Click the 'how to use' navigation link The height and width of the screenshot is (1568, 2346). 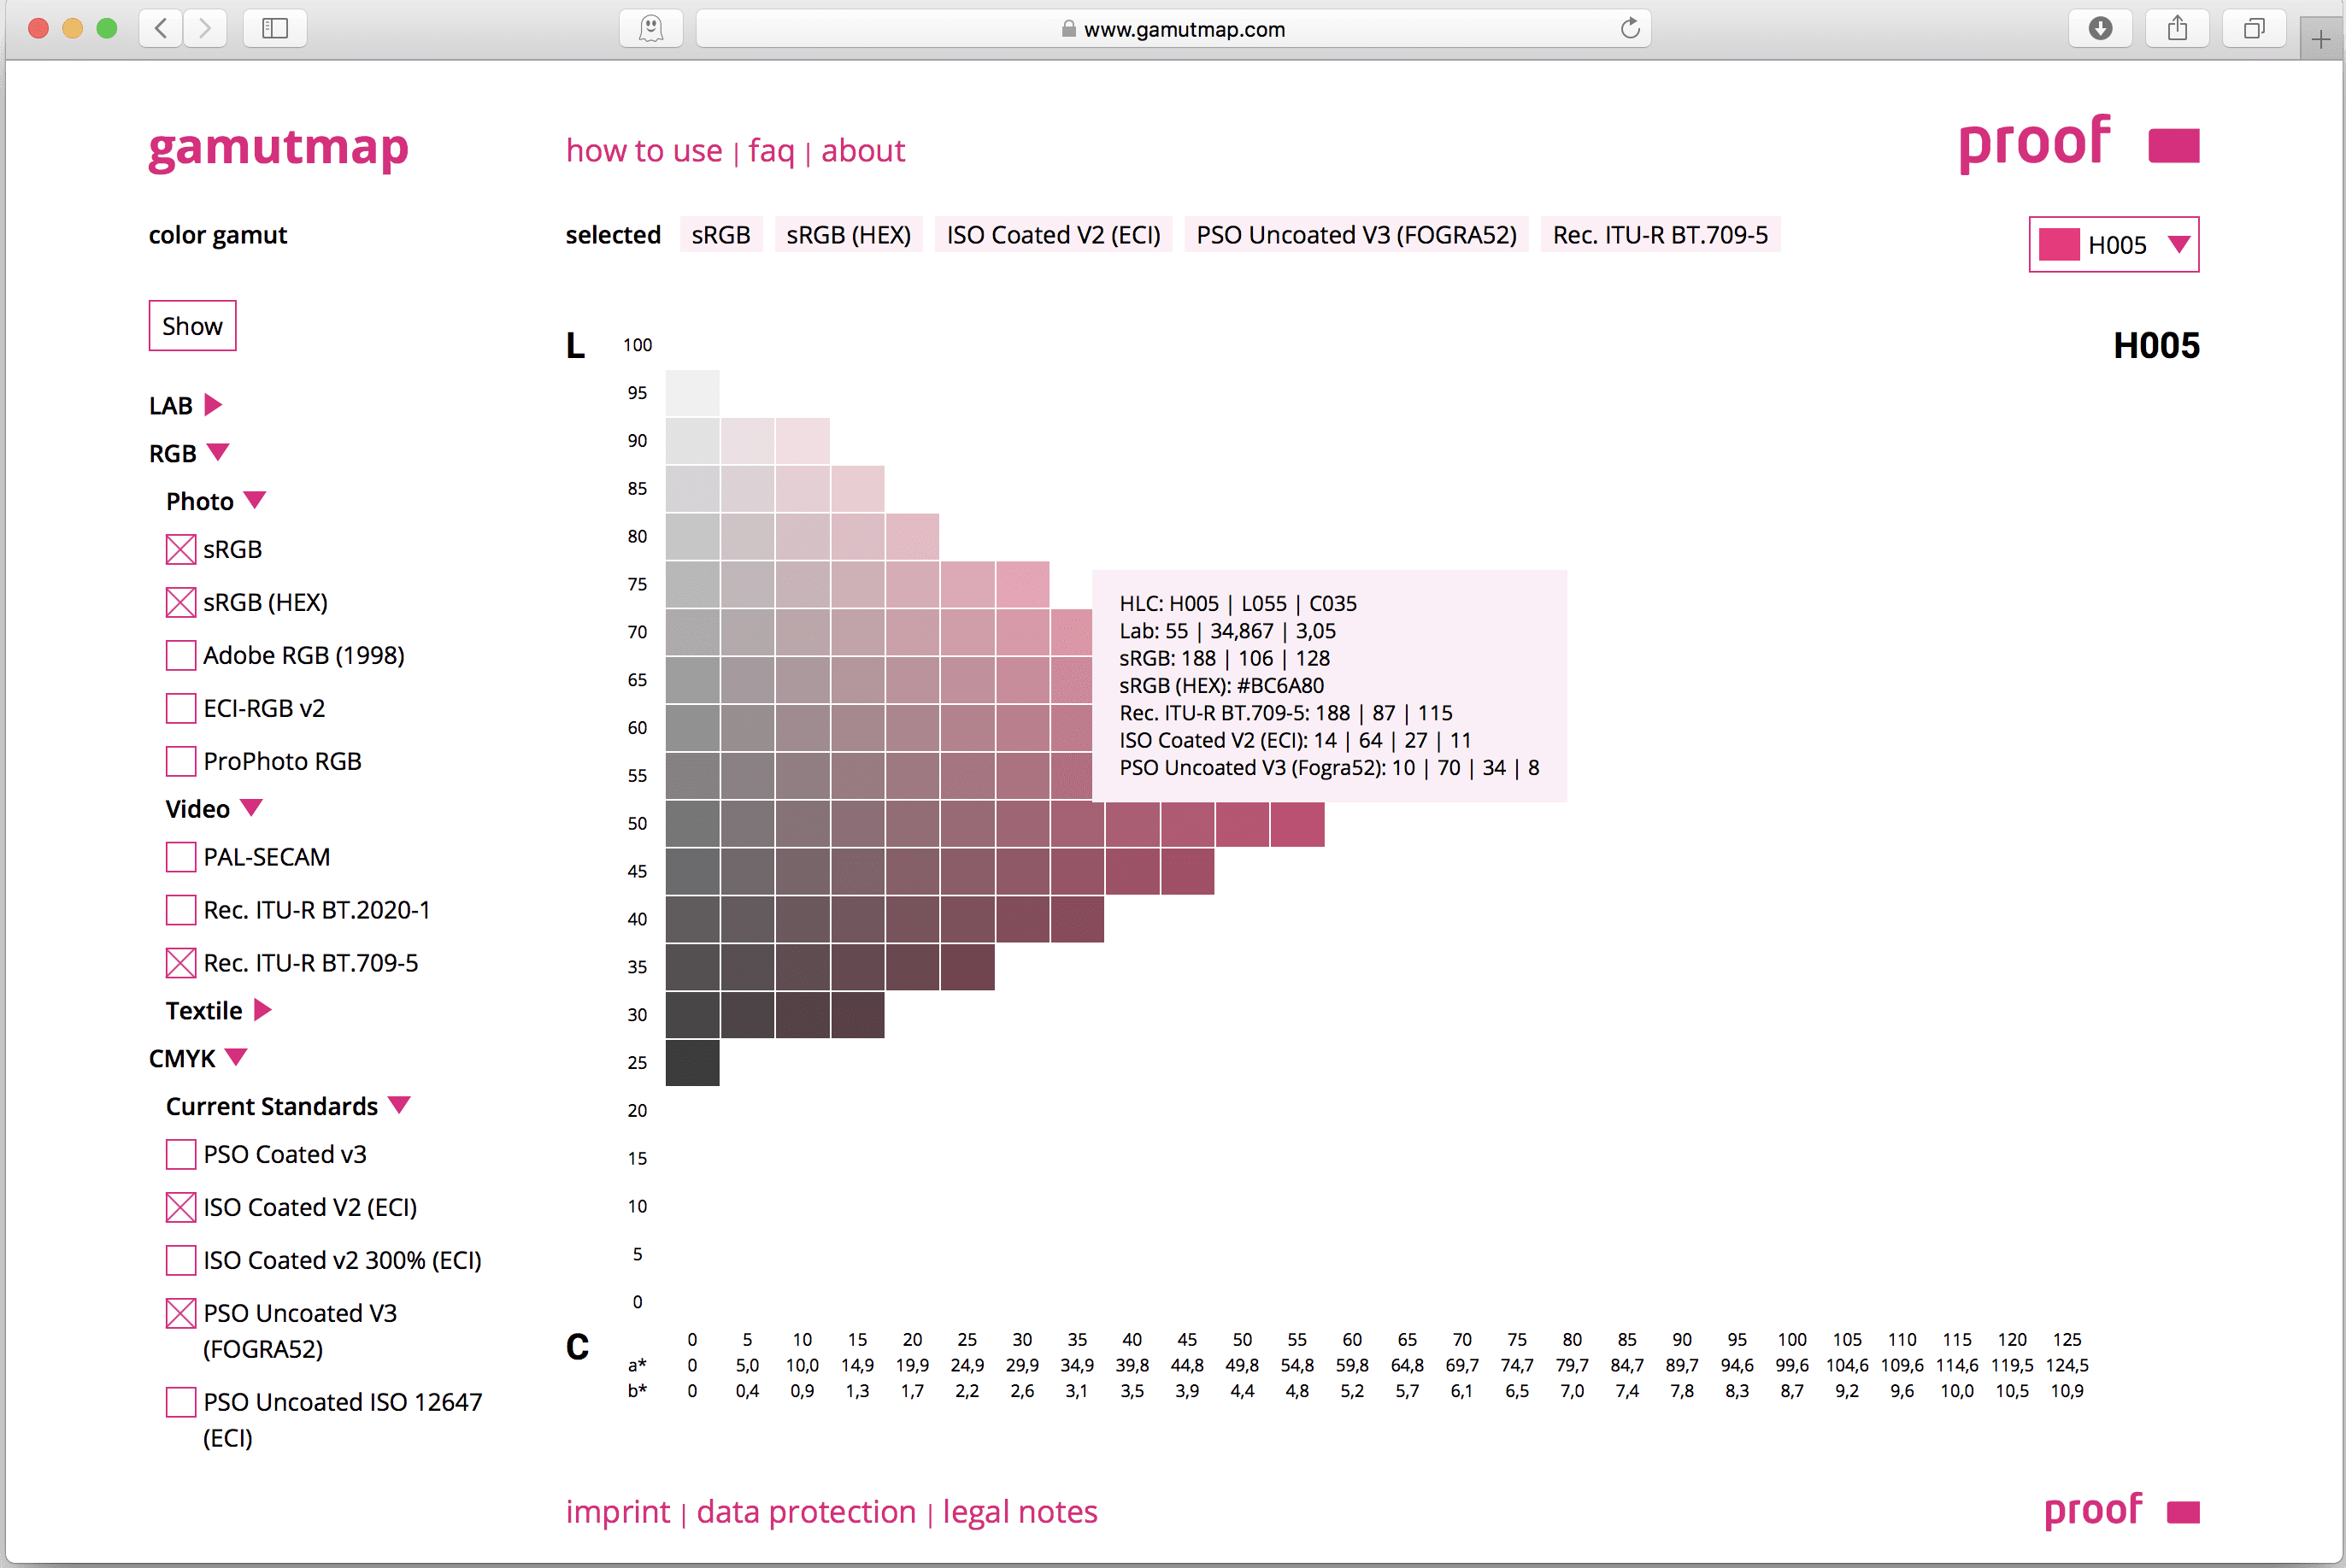tap(640, 150)
